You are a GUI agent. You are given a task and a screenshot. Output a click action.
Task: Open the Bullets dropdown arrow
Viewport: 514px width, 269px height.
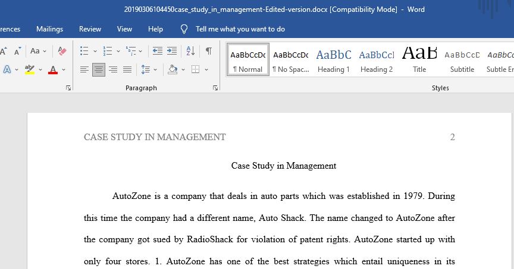[x=95, y=52]
